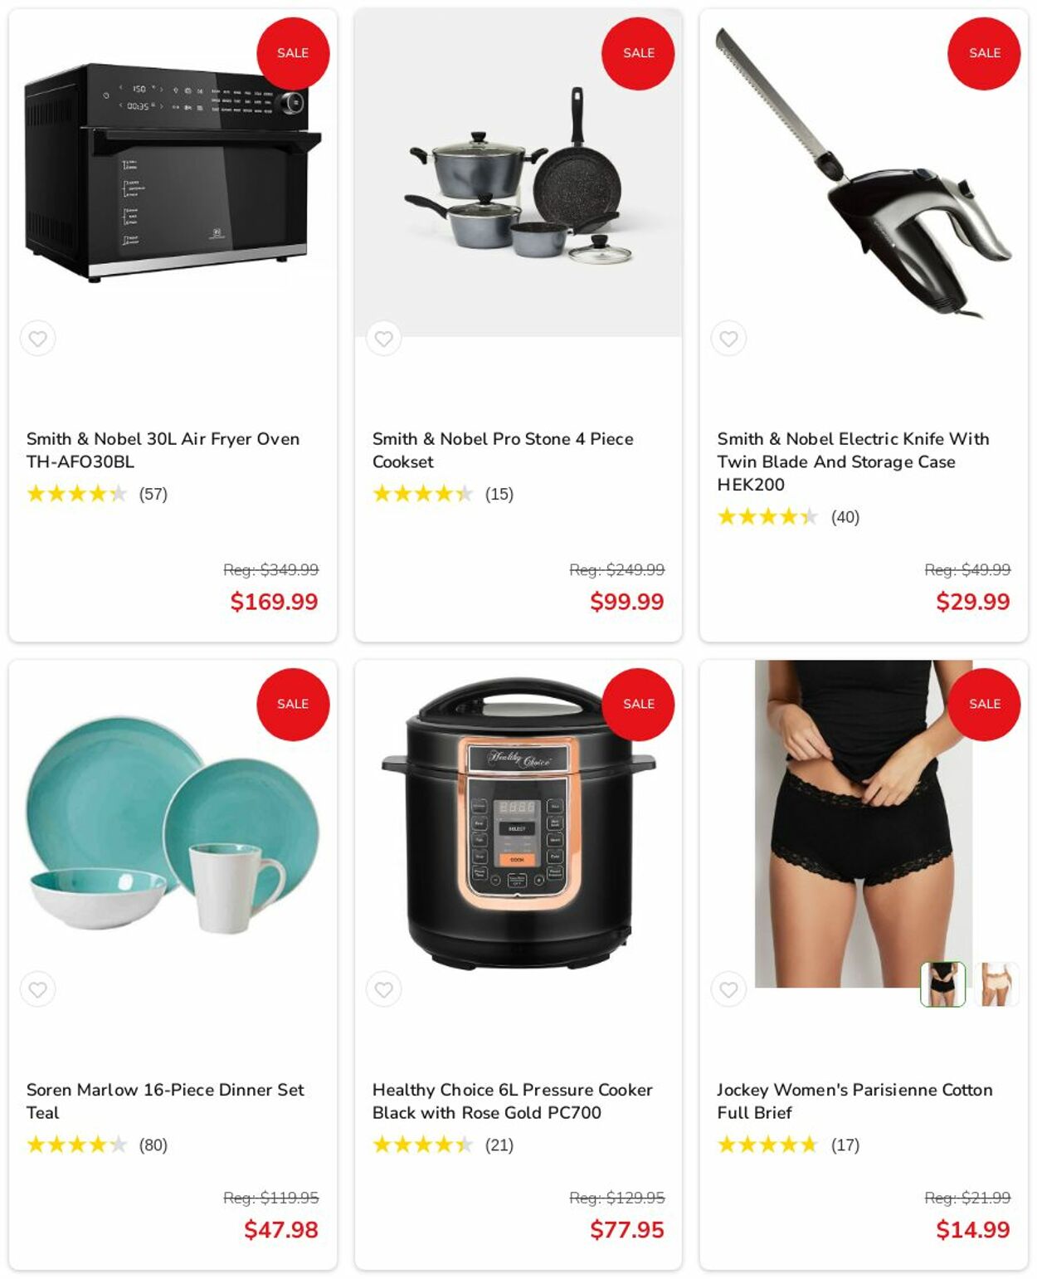
Task: Open Soren Marlow 16-Piece Dinner Set title
Action: click(x=165, y=1101)
